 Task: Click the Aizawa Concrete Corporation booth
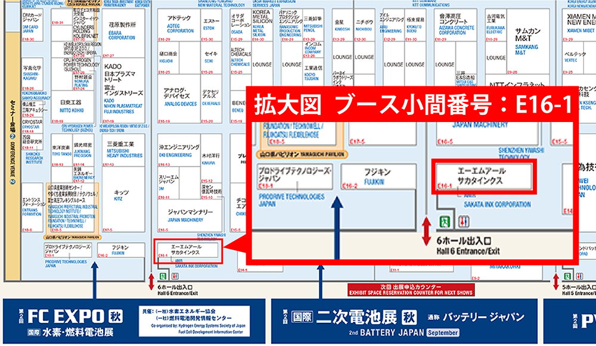(455, 24)
